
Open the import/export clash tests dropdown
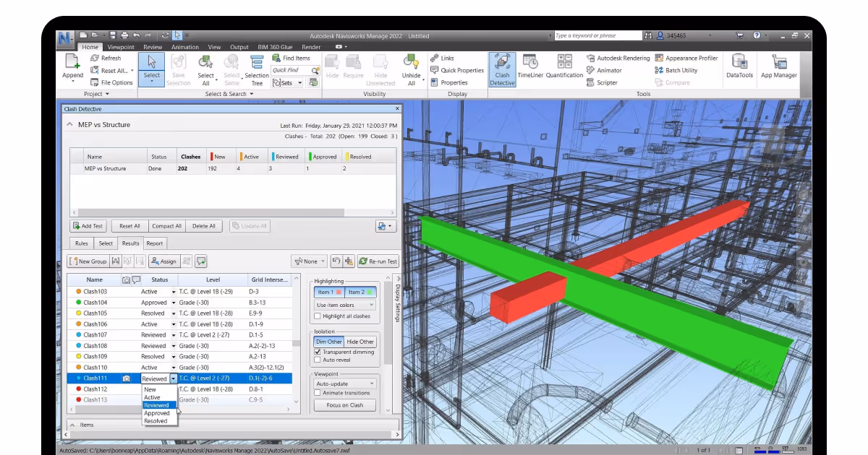[386, 226]
